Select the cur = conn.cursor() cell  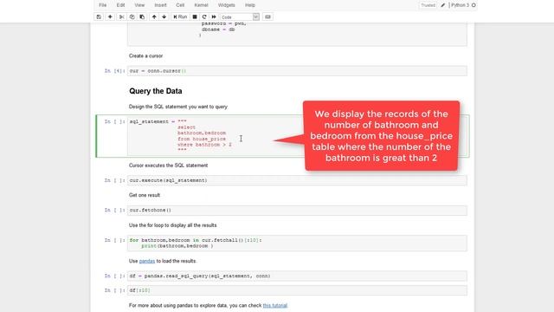pyautogui.click(x=297, y=71)
